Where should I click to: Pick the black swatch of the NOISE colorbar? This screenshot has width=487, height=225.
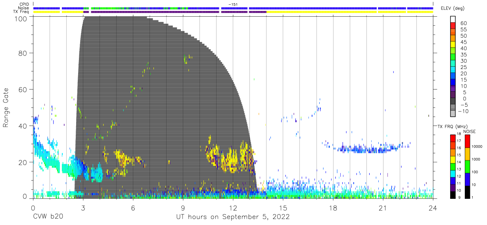(x=467, y=192)
